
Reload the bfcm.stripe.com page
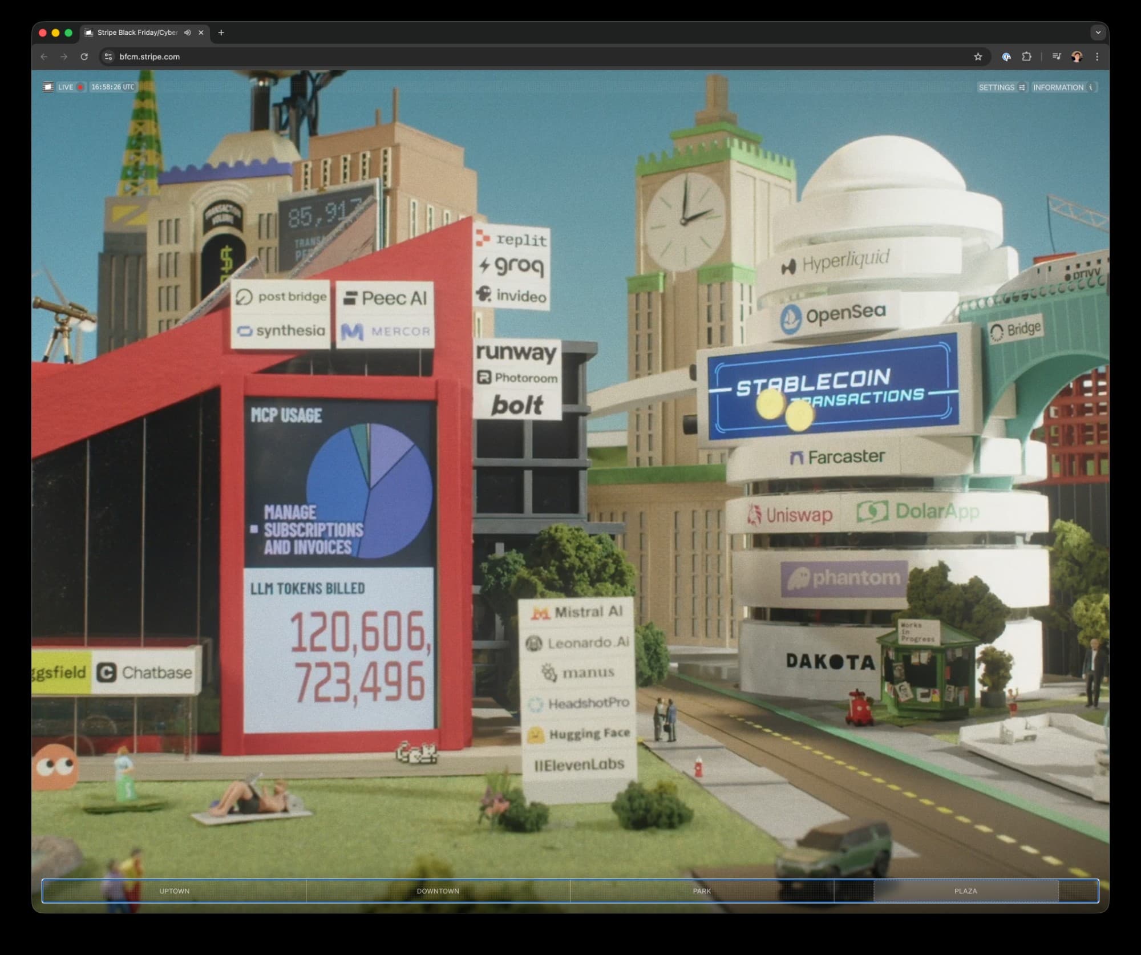click(84, 56)
